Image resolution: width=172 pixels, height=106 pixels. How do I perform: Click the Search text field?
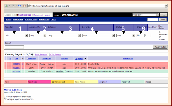pyautogui.click(x=14, y=47)
